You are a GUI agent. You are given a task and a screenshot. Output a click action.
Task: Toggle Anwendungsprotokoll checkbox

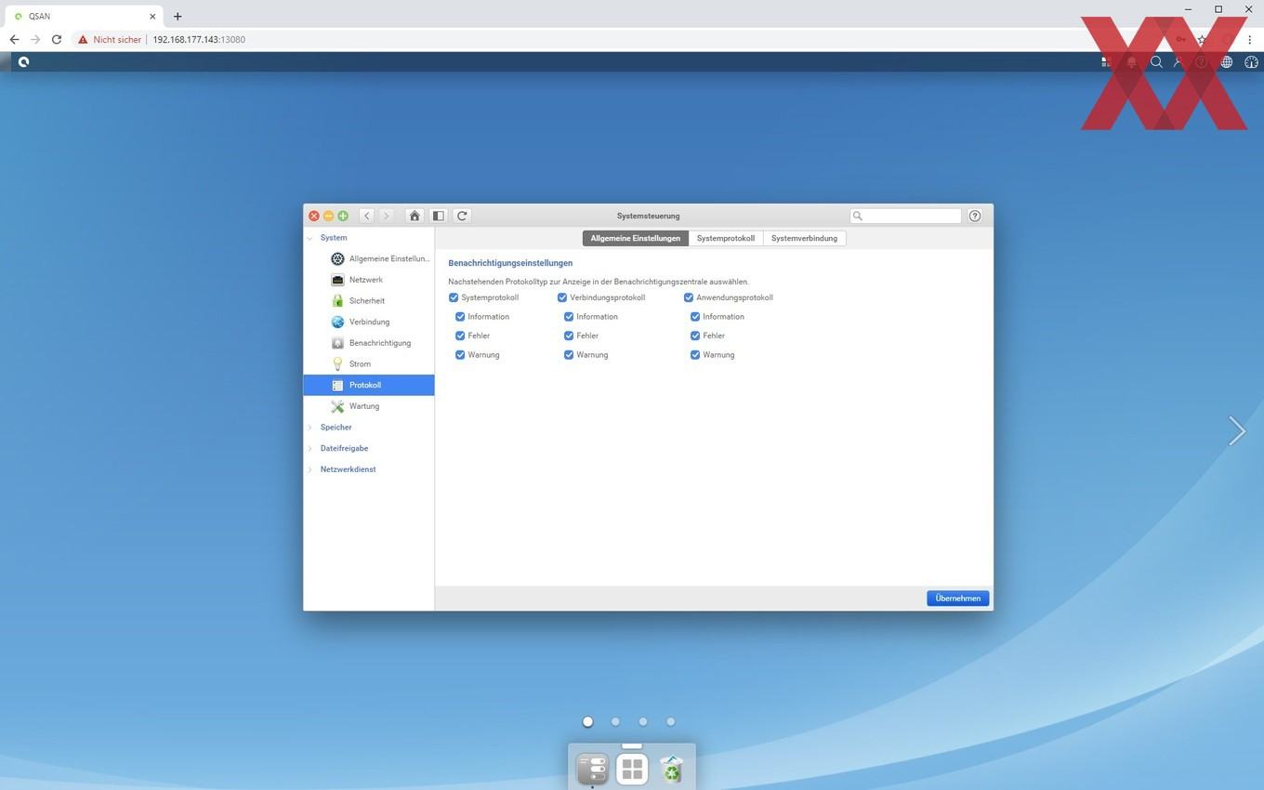pos(689,297)
